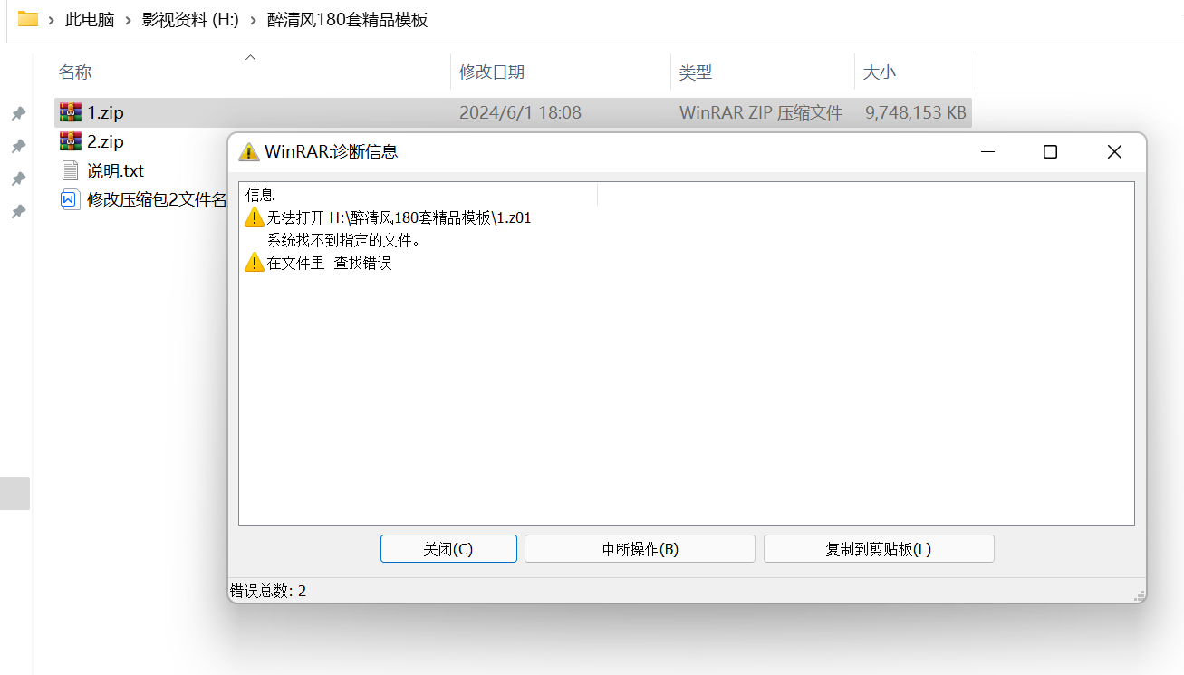Image resolution: width=1184 pixels, height=675 pixels.
Task: Expand breadcrumb chevron before 此电脑
Action: point(53,20)
